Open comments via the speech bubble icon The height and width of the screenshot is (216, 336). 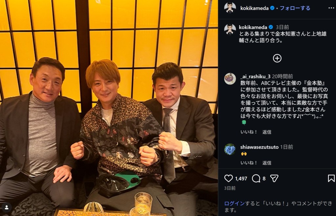pos(256,178)
